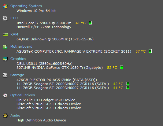The width and height of the screenshot is (163, 126).
Task: Click the Optical Drives disc icon
Action: tap(5, 95)
